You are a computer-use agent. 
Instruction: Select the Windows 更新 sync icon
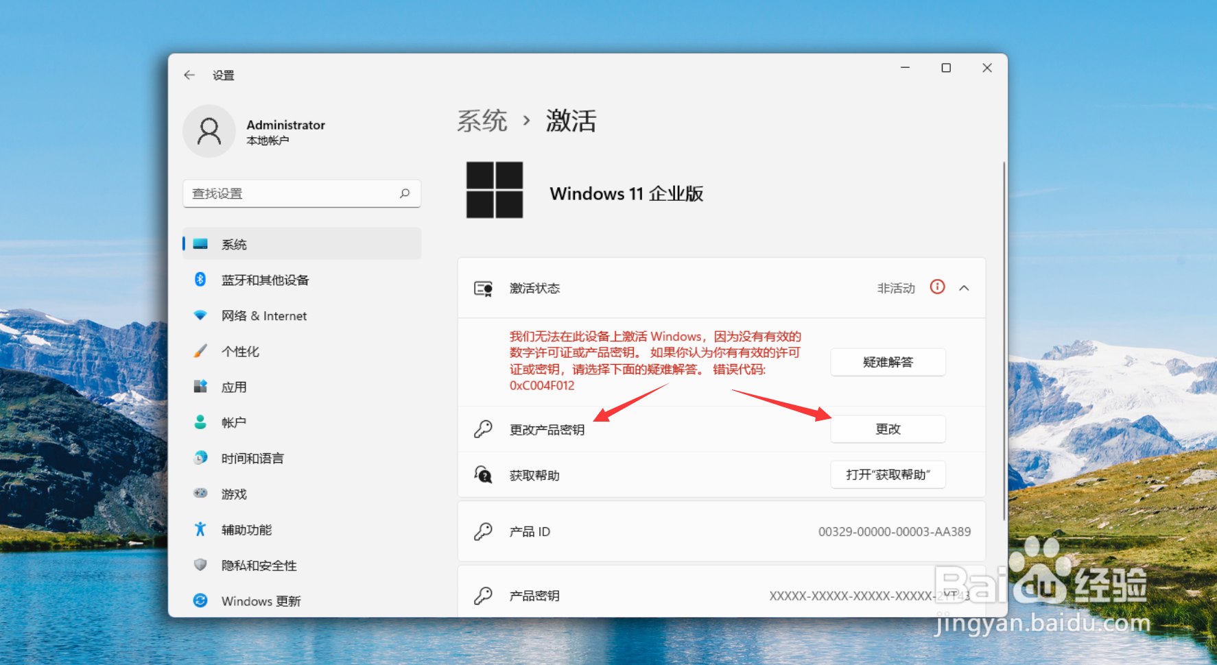point(200,601)
